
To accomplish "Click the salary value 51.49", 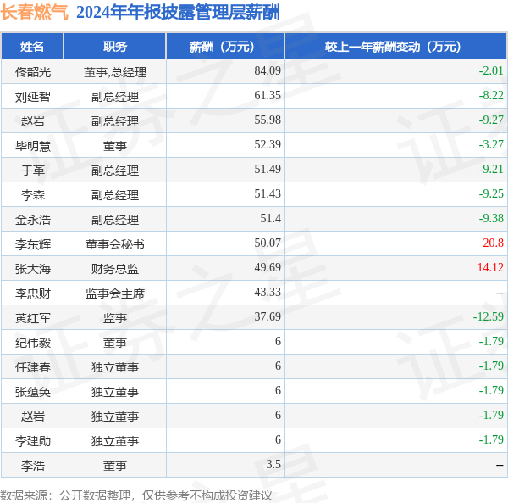I will pos(268,170).
